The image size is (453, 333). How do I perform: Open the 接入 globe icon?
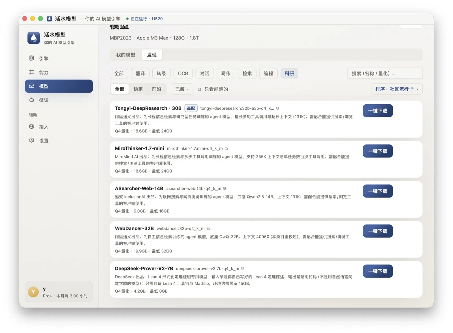pos(32,126)
